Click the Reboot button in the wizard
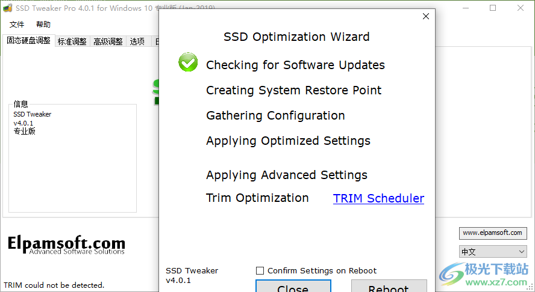 (389, 286)
